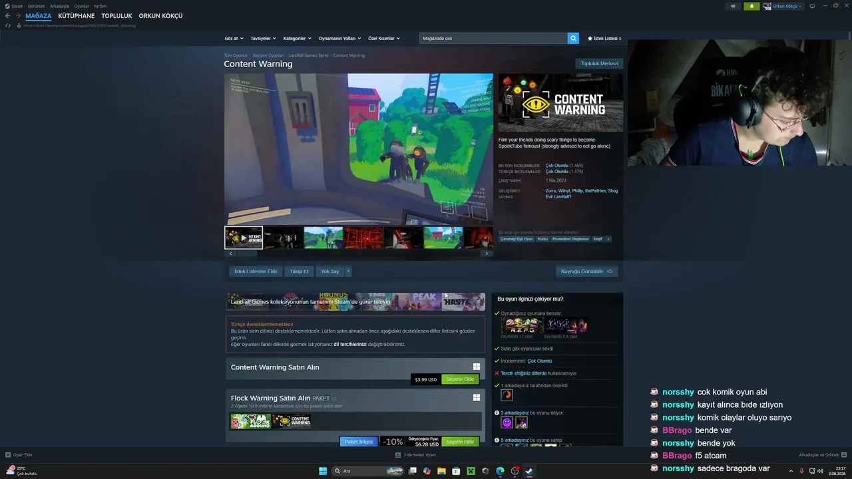Open Task View on the taskbar

[x=413, y=471]
